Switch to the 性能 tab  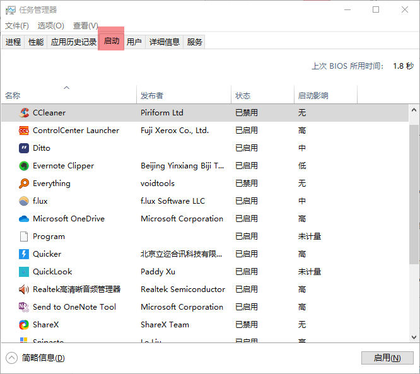pos(36,42)
